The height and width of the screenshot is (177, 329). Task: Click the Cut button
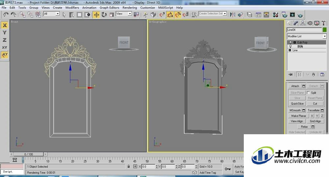[315, 103]
